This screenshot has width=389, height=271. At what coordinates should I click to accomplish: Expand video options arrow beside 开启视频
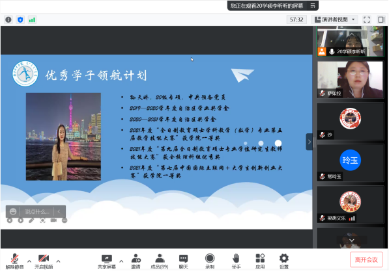click(58, 261)
